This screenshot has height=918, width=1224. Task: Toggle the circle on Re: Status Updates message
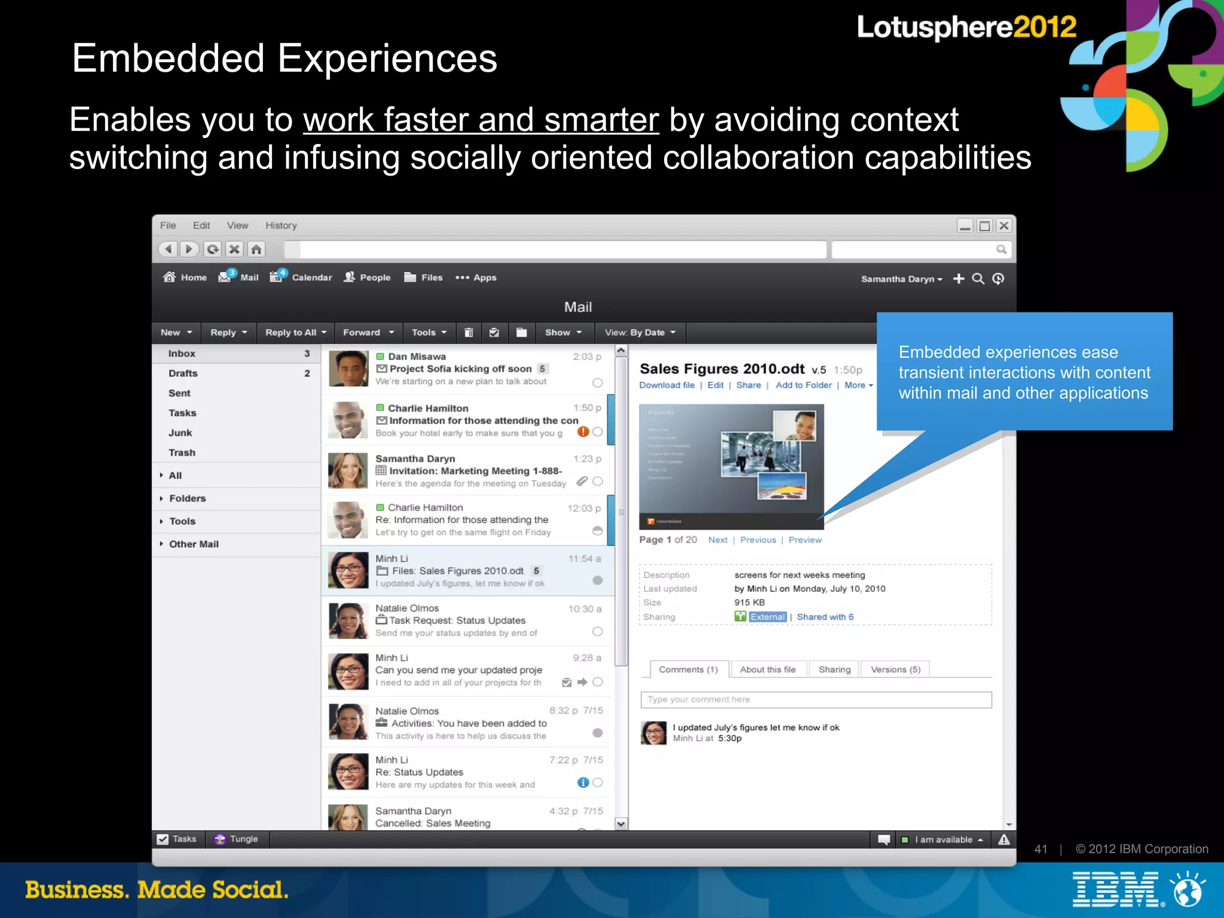[598, 782]
